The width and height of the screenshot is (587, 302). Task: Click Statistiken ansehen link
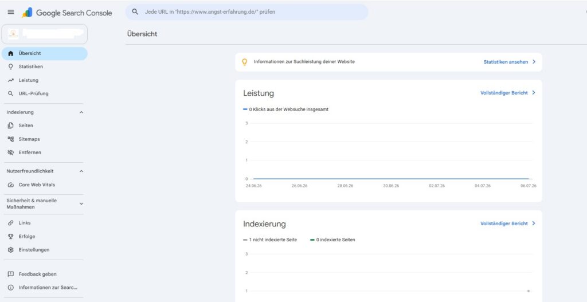[x=506, y=62]
